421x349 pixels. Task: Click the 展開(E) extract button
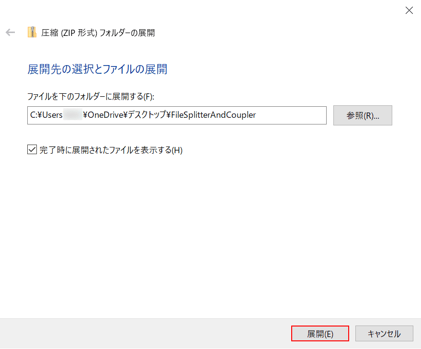pyautogui.click(x=320, y=334)
